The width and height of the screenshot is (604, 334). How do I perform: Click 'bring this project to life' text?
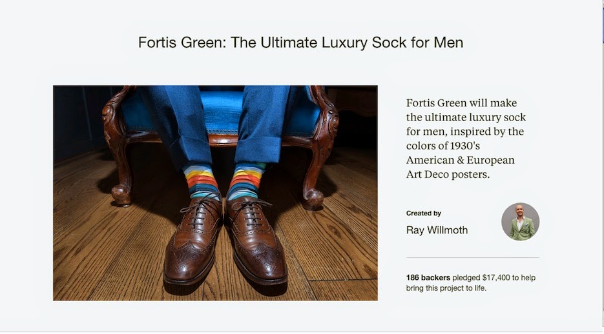[446, 288]
